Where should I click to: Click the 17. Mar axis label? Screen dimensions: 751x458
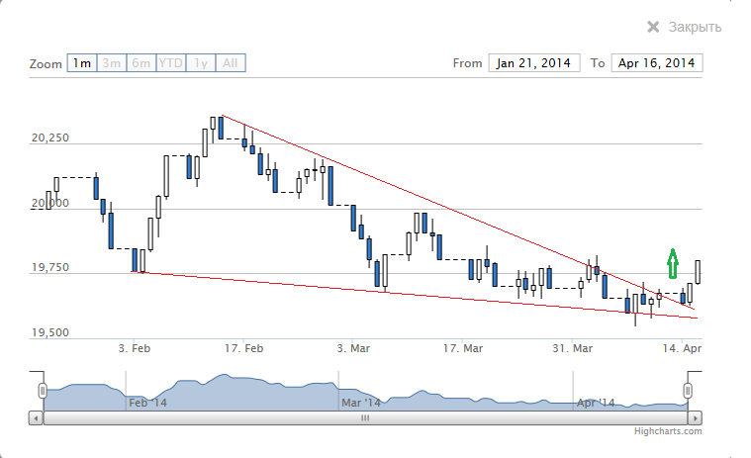tap(463, 348)
